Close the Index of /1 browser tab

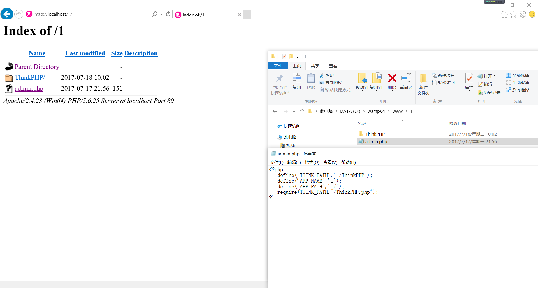point(240,15)
